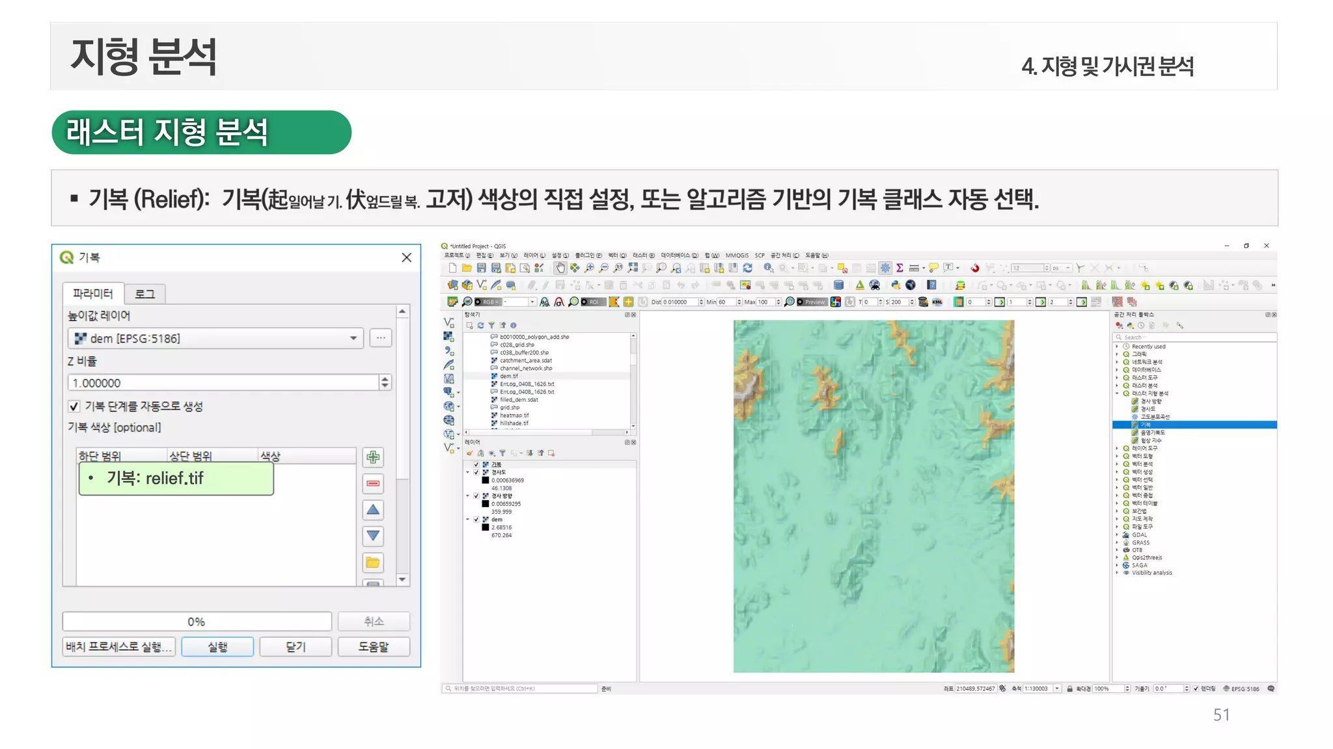Toggle automatic relief class generation checkbox

[x=74, y=406]
